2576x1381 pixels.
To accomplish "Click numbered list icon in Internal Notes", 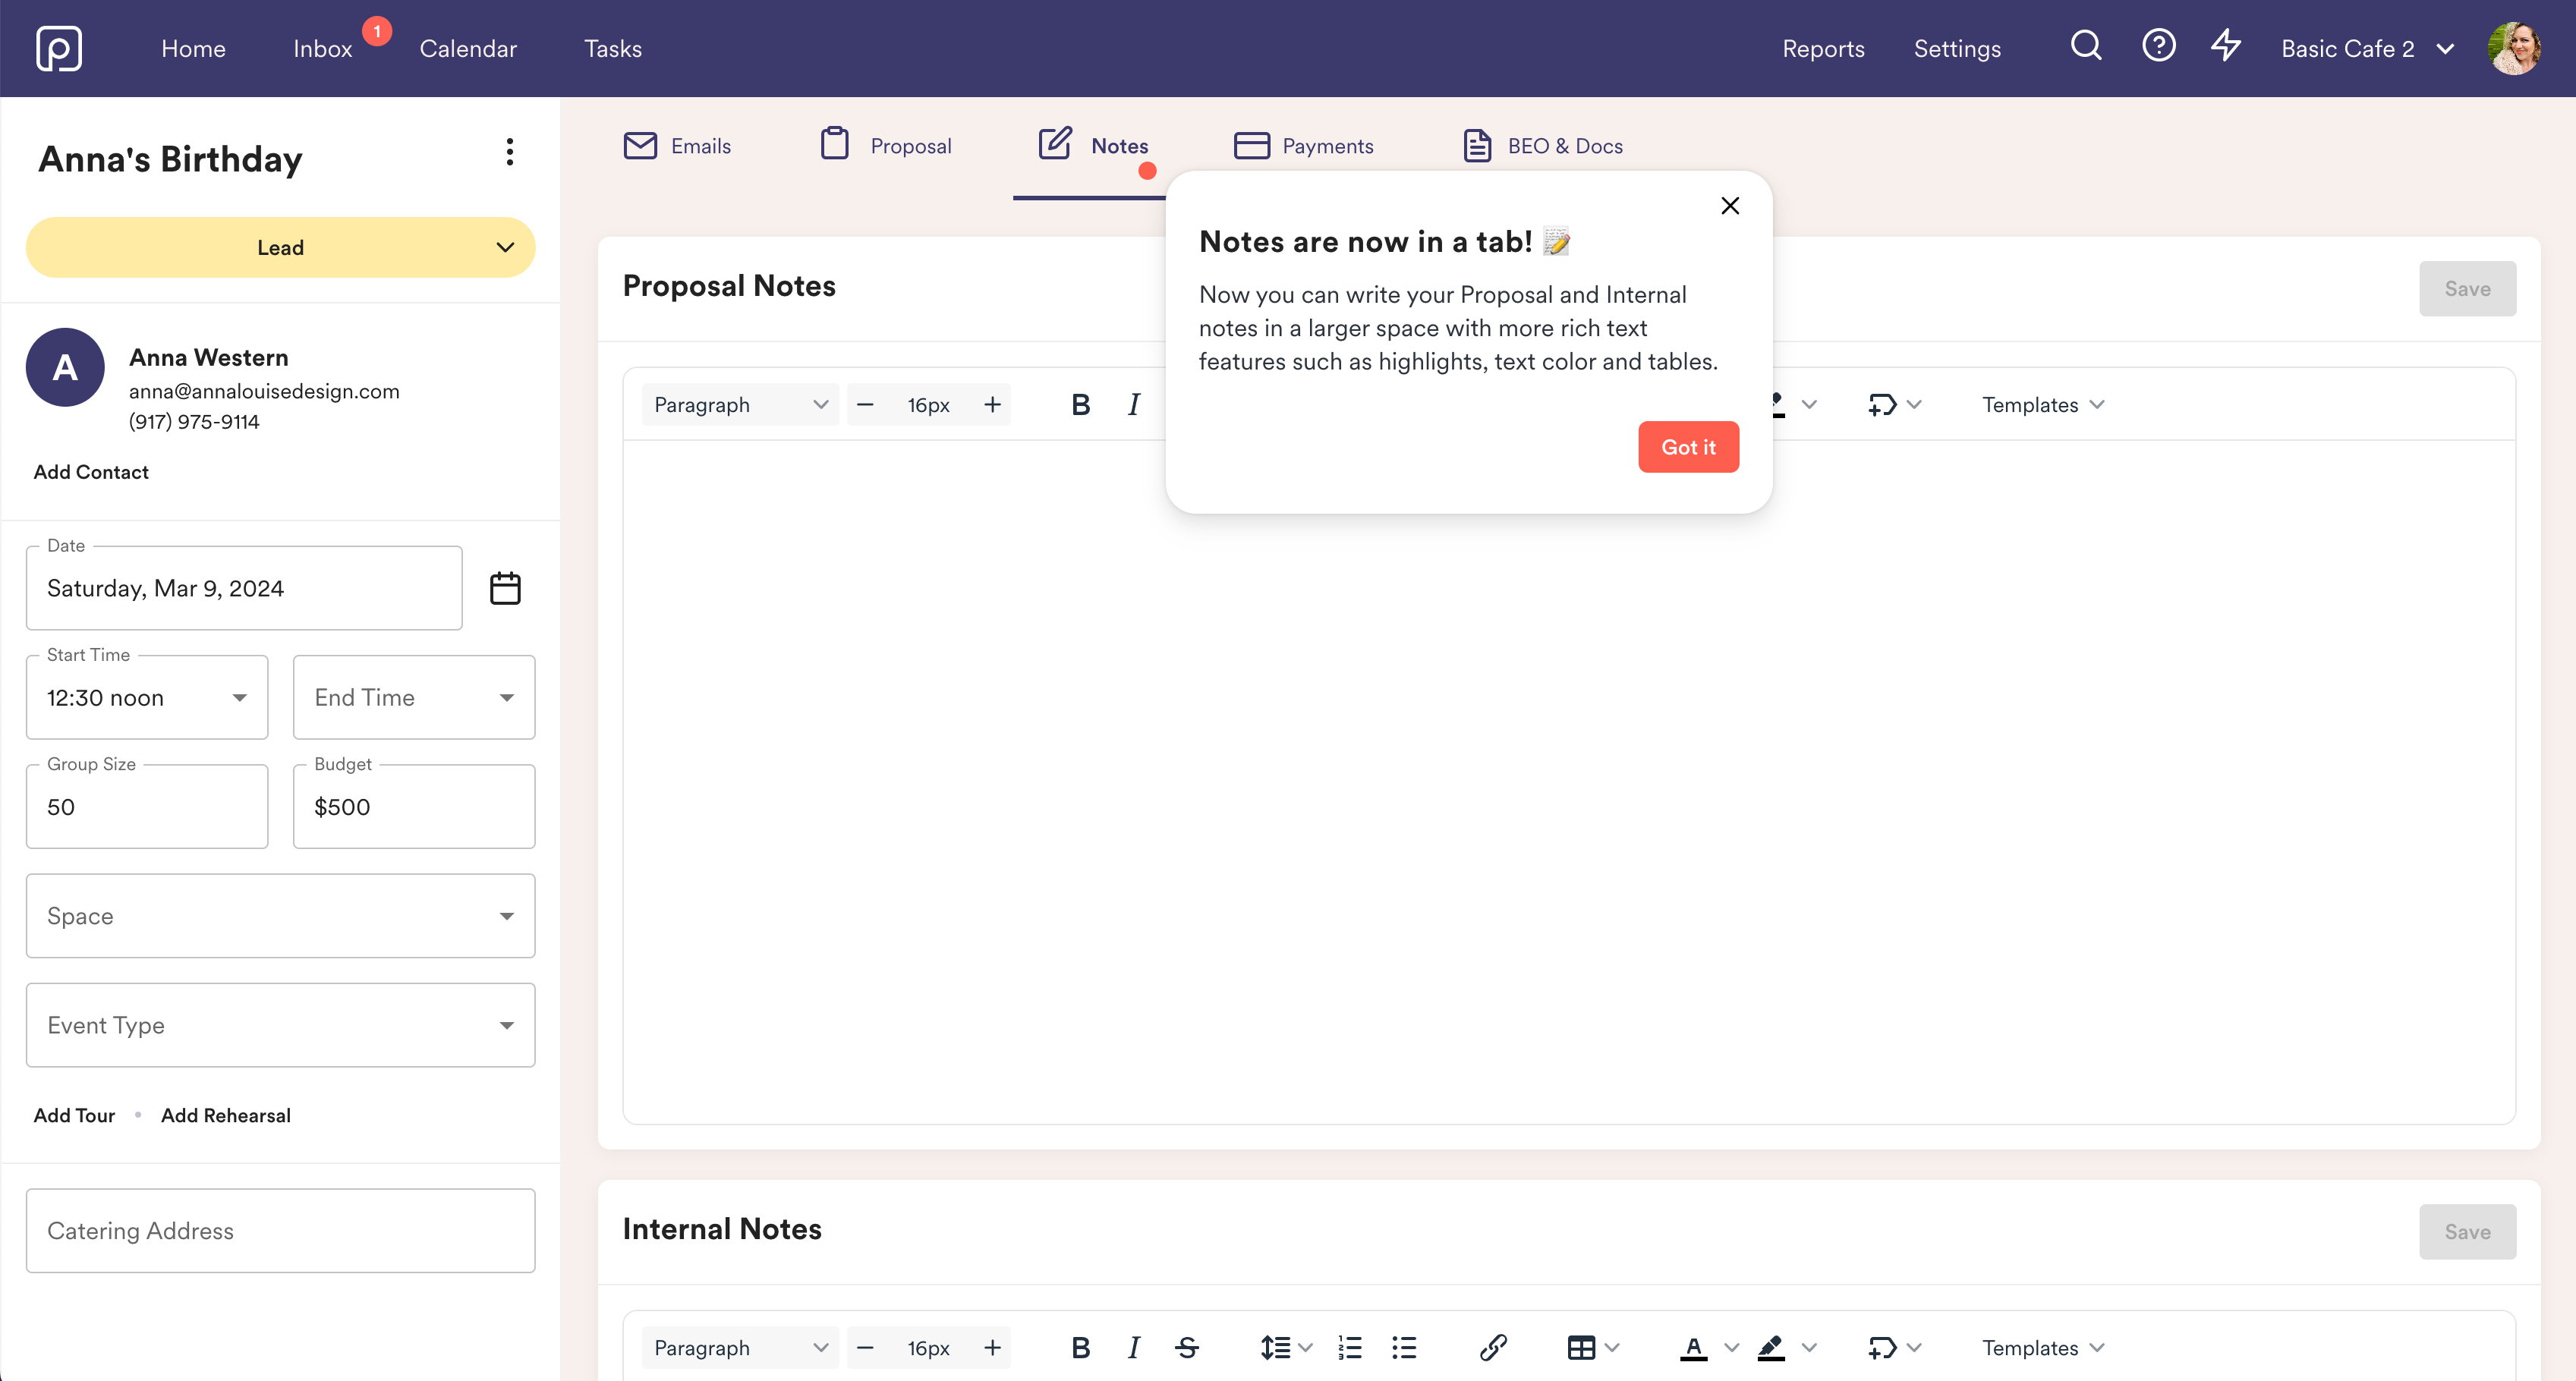I will pyautogui.click(x=1350, y=1348).
